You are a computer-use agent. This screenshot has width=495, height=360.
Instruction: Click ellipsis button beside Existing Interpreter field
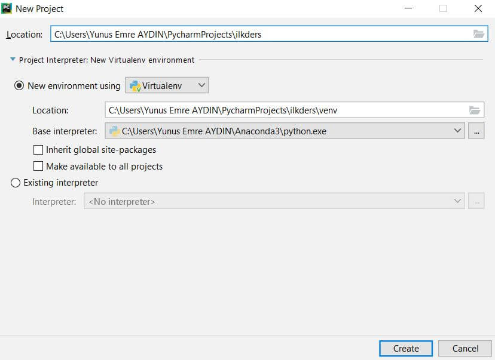(476, 201)
